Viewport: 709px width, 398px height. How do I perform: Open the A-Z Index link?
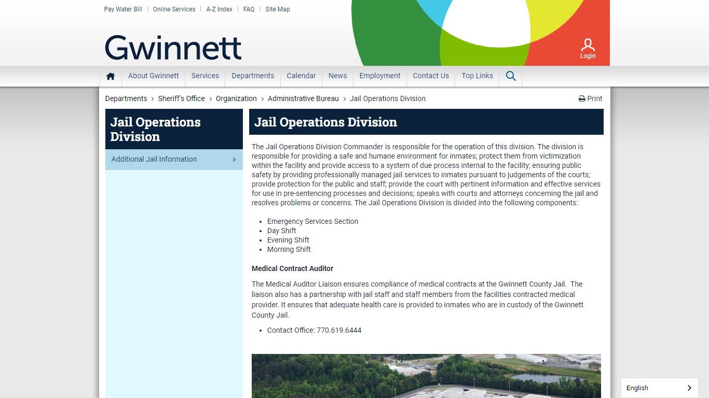220,9
